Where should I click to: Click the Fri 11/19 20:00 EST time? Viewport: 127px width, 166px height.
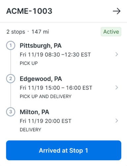click(46, 121)
